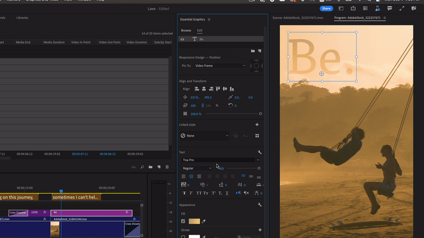The height and width of the screenshot is (238, 424).
Task: Open the Essential Graphics panel menu
Action: (209, 20)
